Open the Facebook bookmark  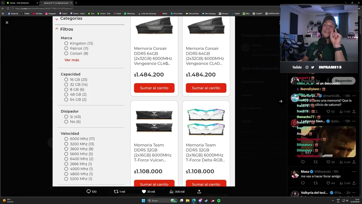pos(13,14)
